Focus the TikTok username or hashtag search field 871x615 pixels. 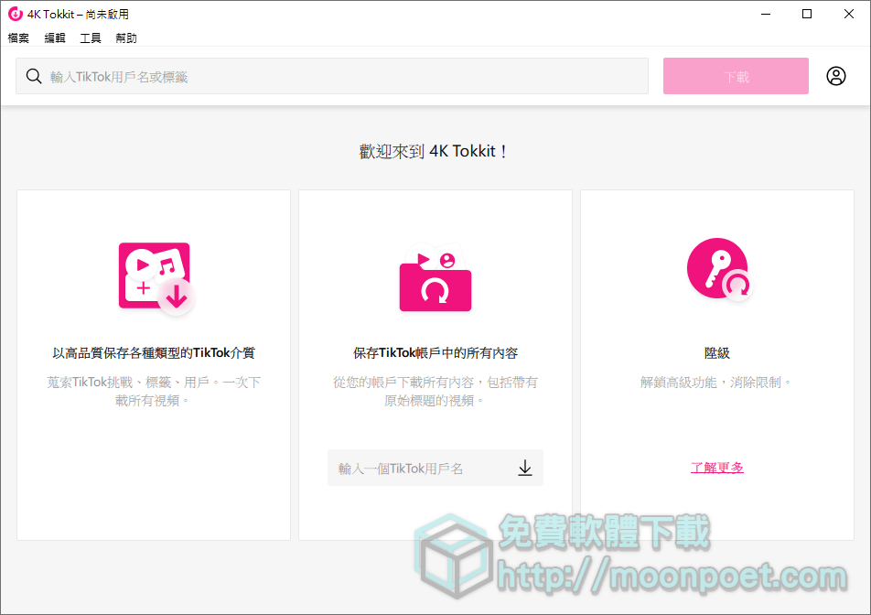(339, 77)
